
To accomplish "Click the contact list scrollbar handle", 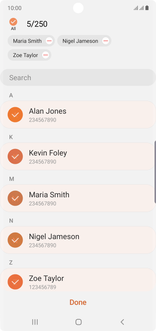I will point(155,172).
